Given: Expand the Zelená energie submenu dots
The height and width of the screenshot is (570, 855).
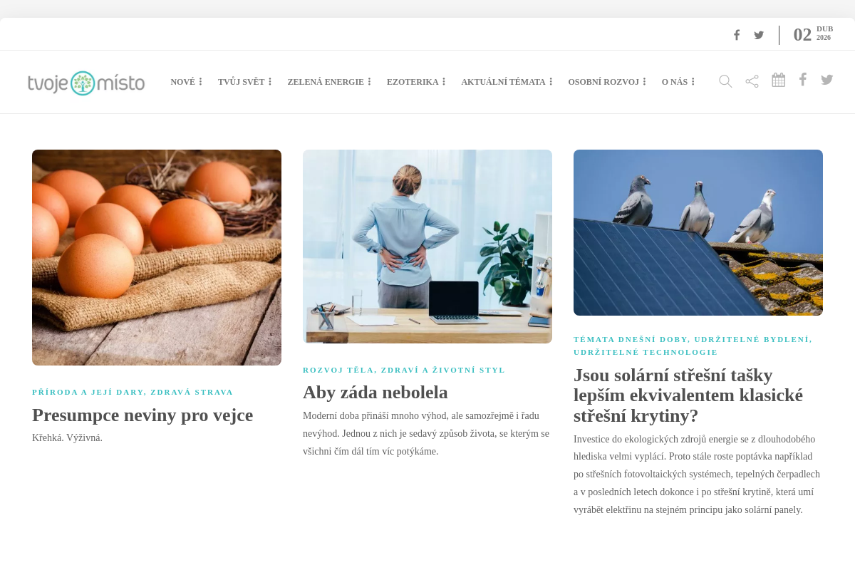Looking at the screenshot, I should [x=369, y=82].
